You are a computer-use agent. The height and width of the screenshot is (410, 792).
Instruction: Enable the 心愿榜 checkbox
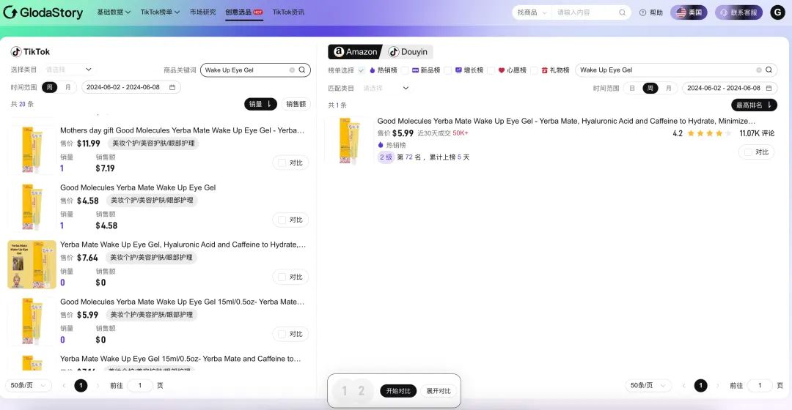pyautogui.click(x=491, y=70)
